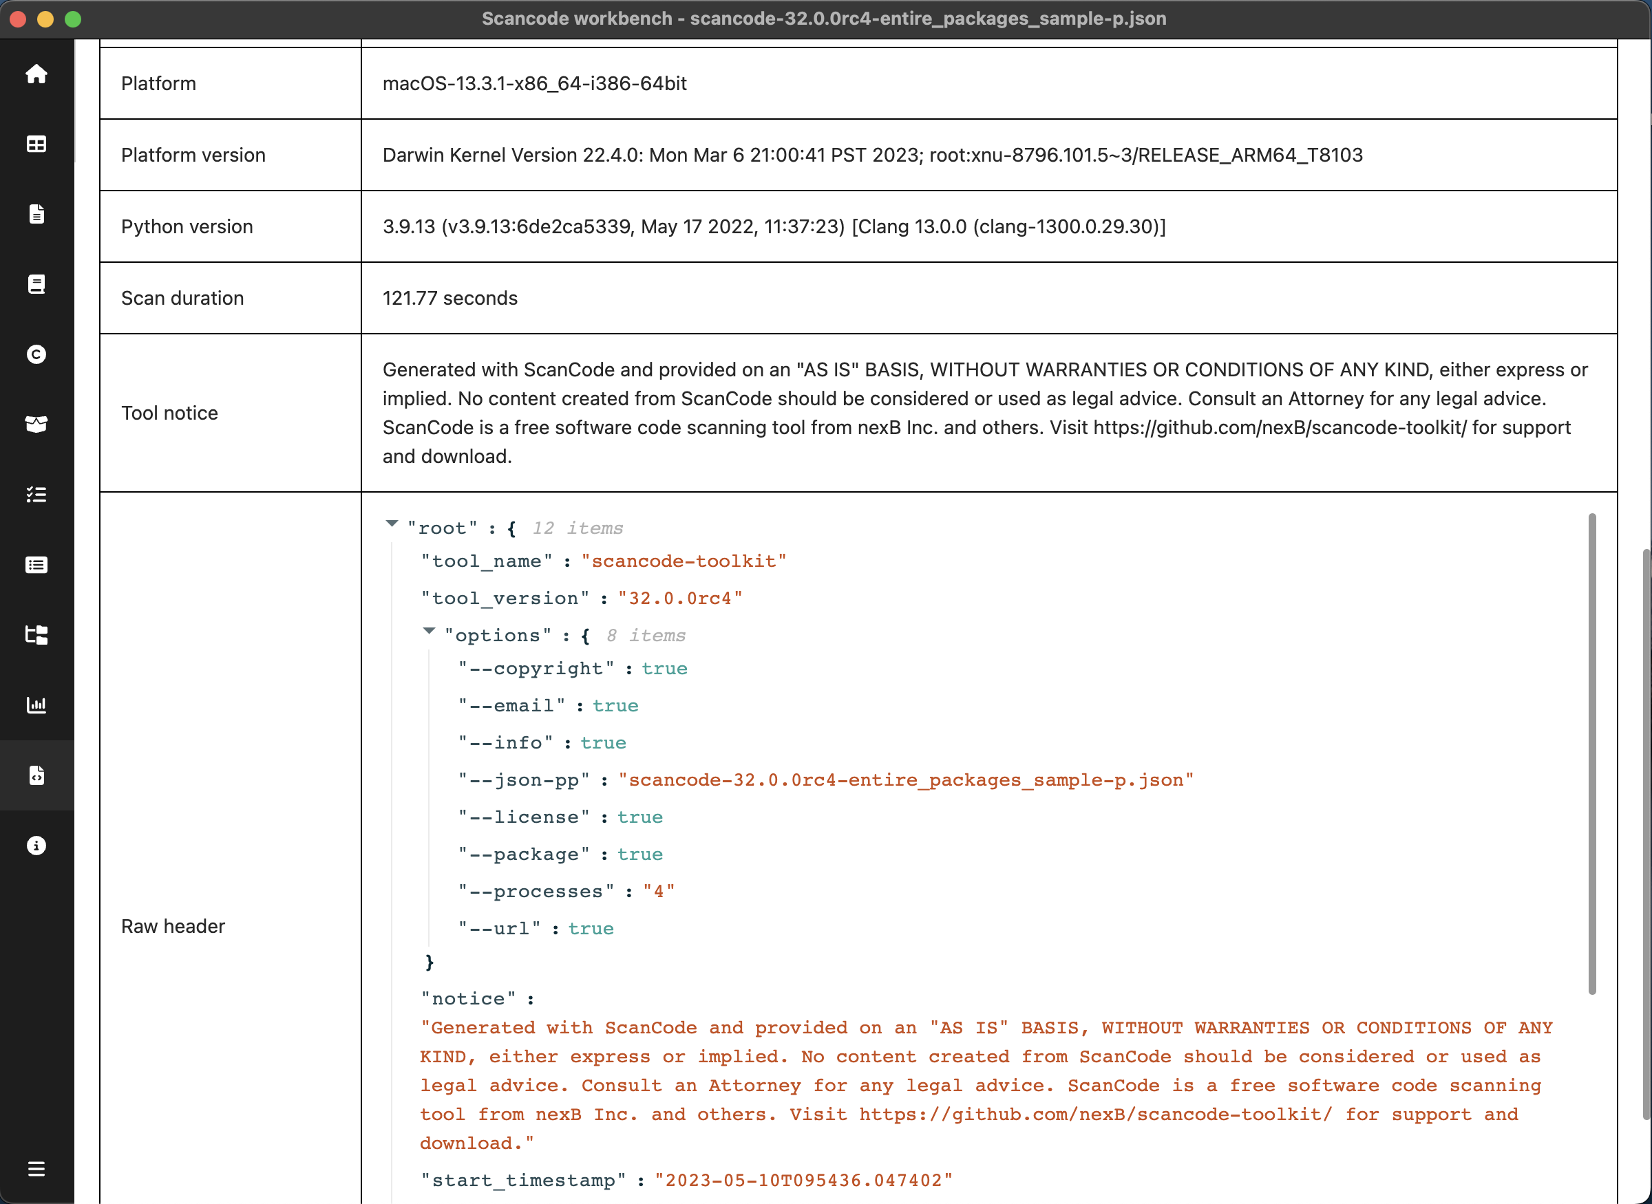Click the "8 items" options count label
Viewport: 1652px width, 1204px height.
pyautogui.click(x=646, y=636)
